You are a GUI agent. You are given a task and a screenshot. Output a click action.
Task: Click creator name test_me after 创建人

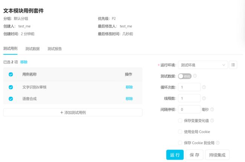point(24,26)
